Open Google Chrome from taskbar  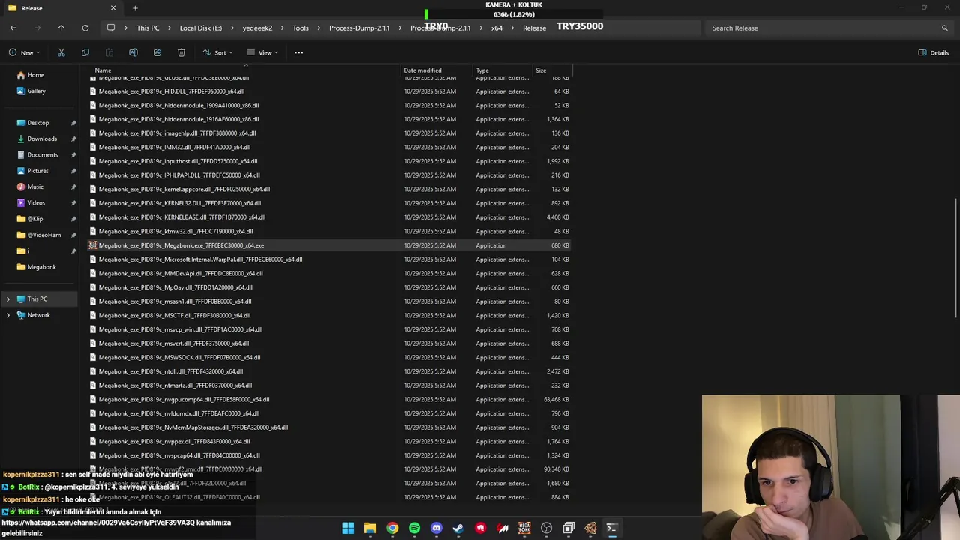coord(392,528)
